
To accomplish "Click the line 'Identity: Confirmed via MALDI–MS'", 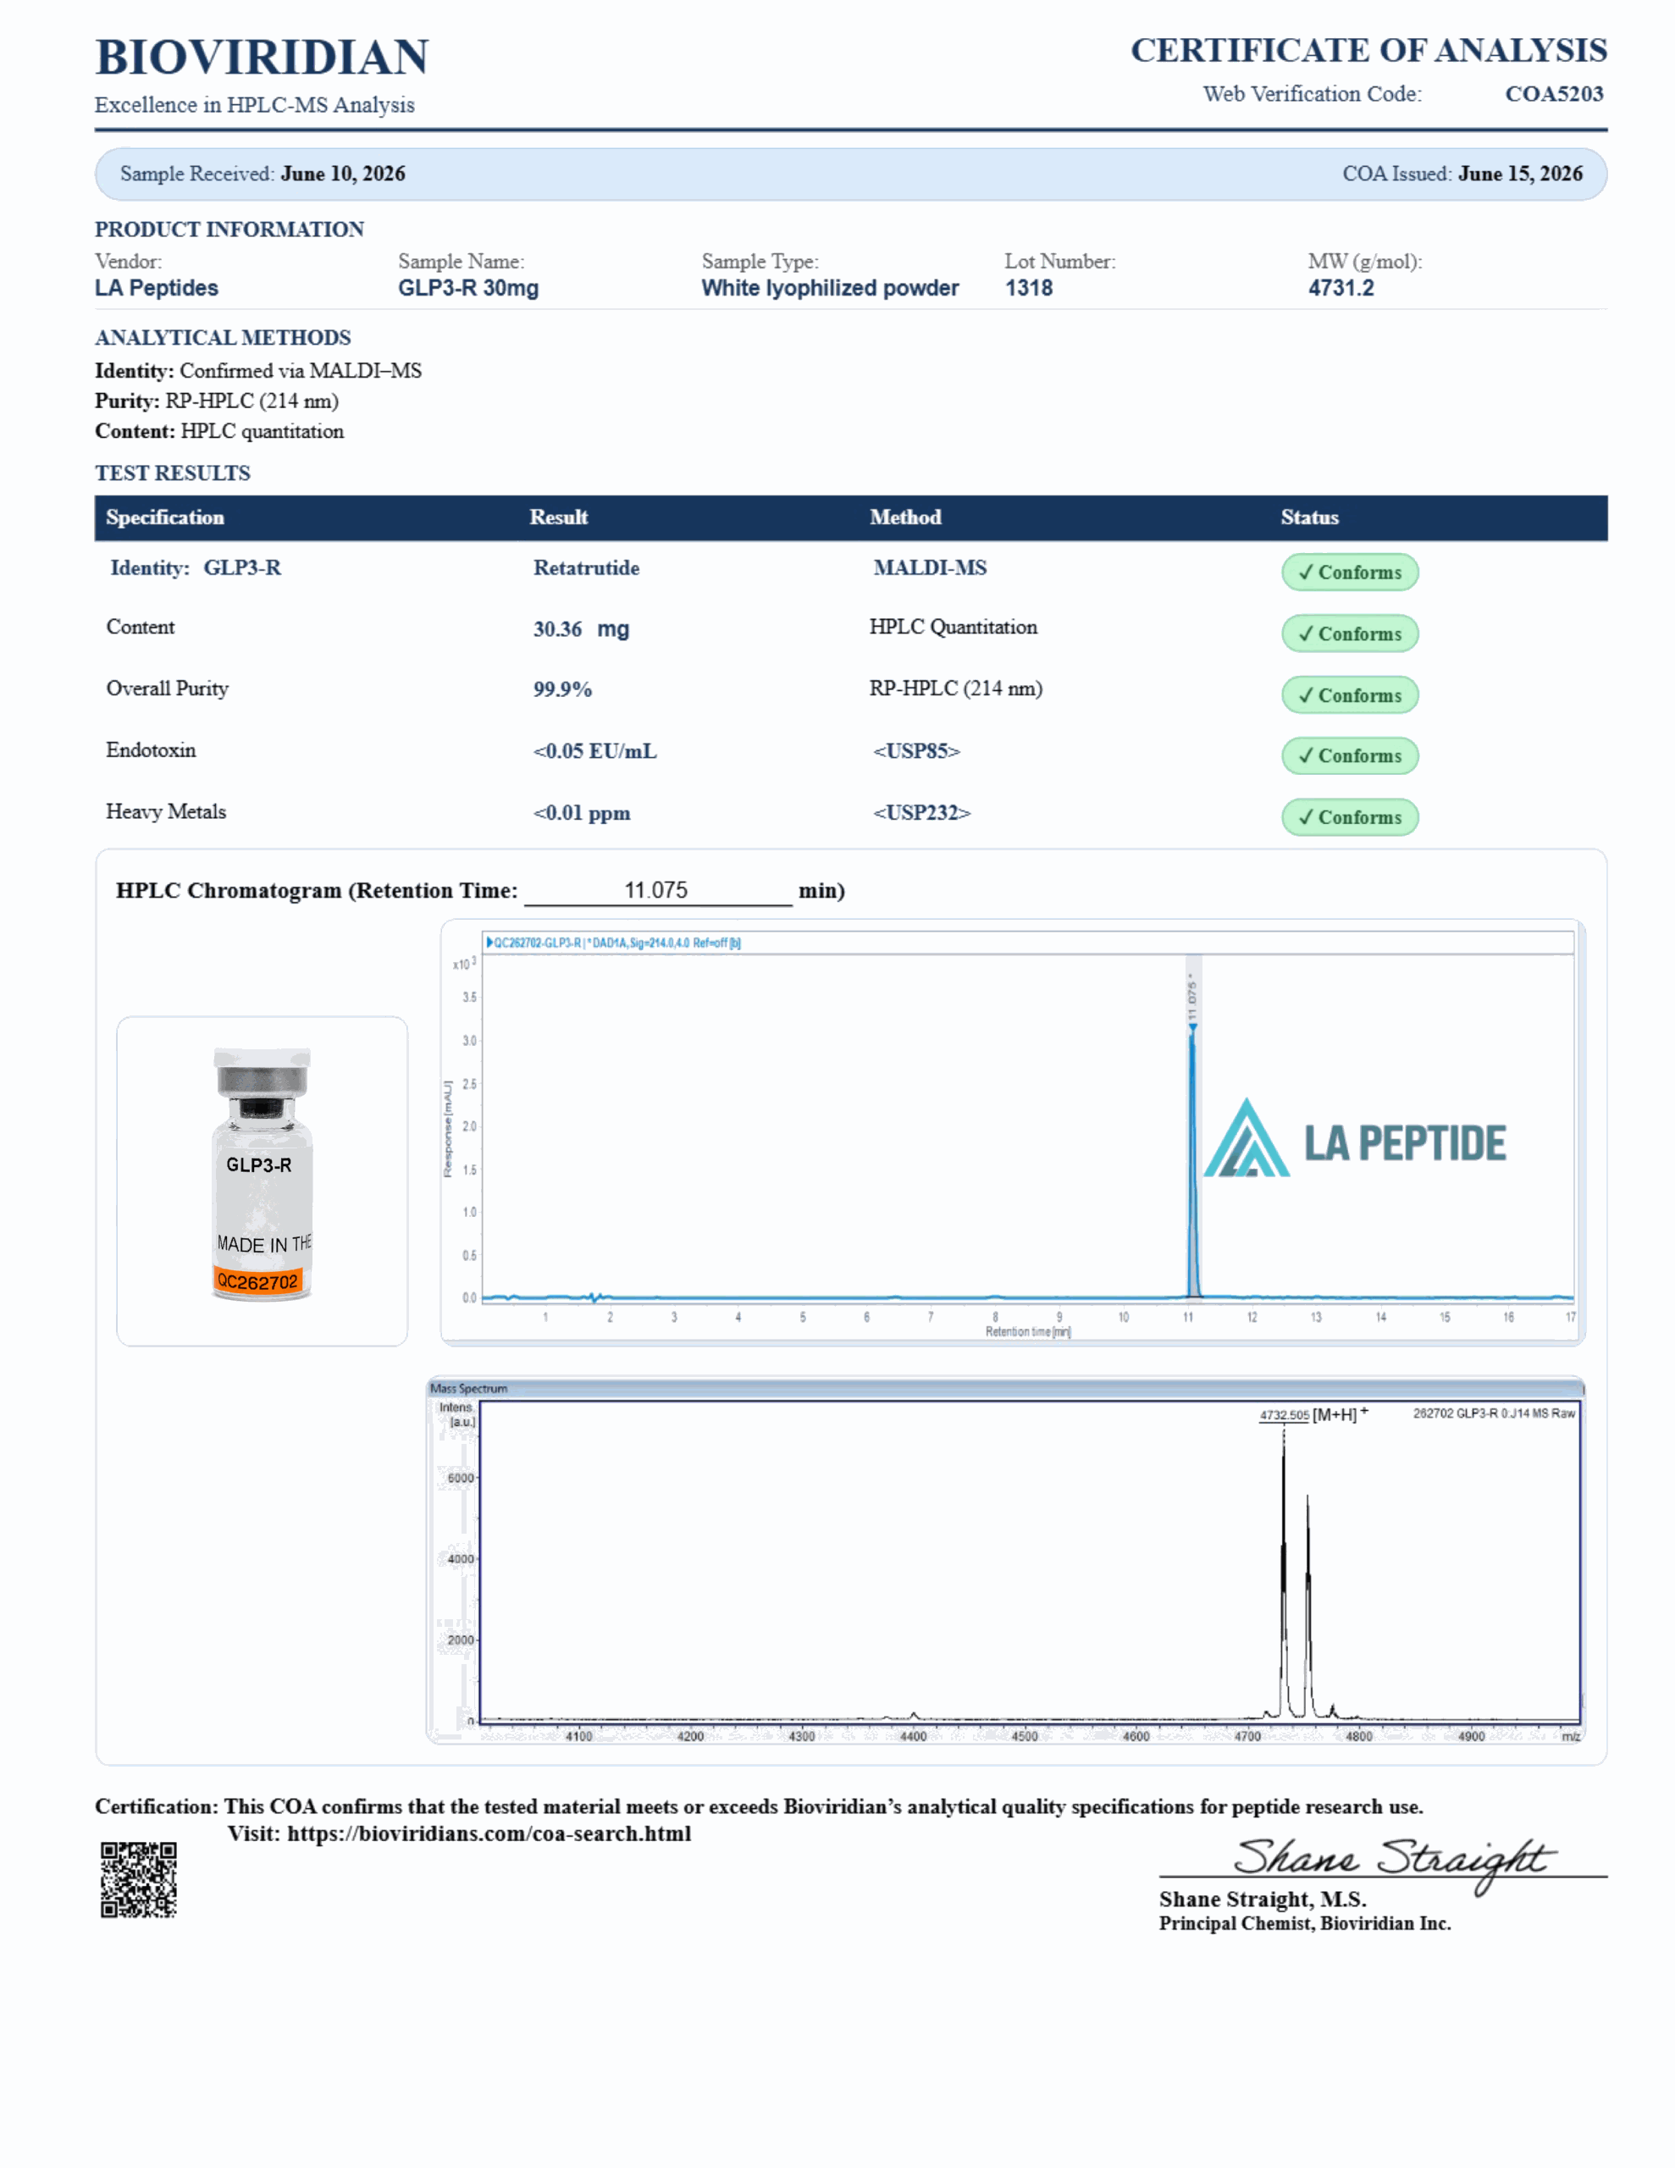I will (258, 370).
